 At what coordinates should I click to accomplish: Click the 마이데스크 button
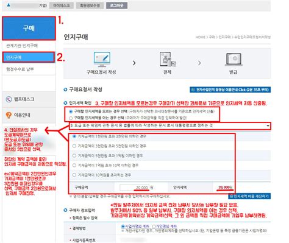tap(62, 5)
